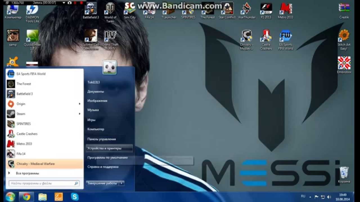Image resolution: width=360 pixels, height=202 pixels.
Task: Open DAEMON Tools Lite desktop icon
Action: coord(32,13)
